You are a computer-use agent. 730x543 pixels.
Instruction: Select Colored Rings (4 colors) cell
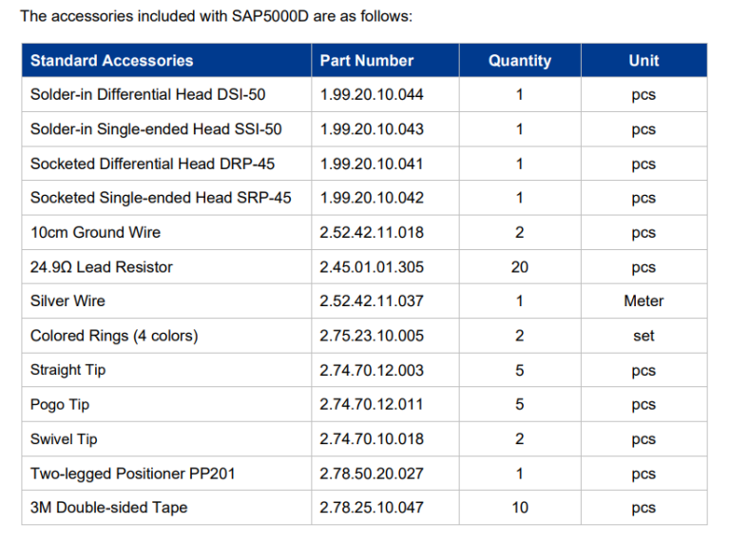(114, 336)
